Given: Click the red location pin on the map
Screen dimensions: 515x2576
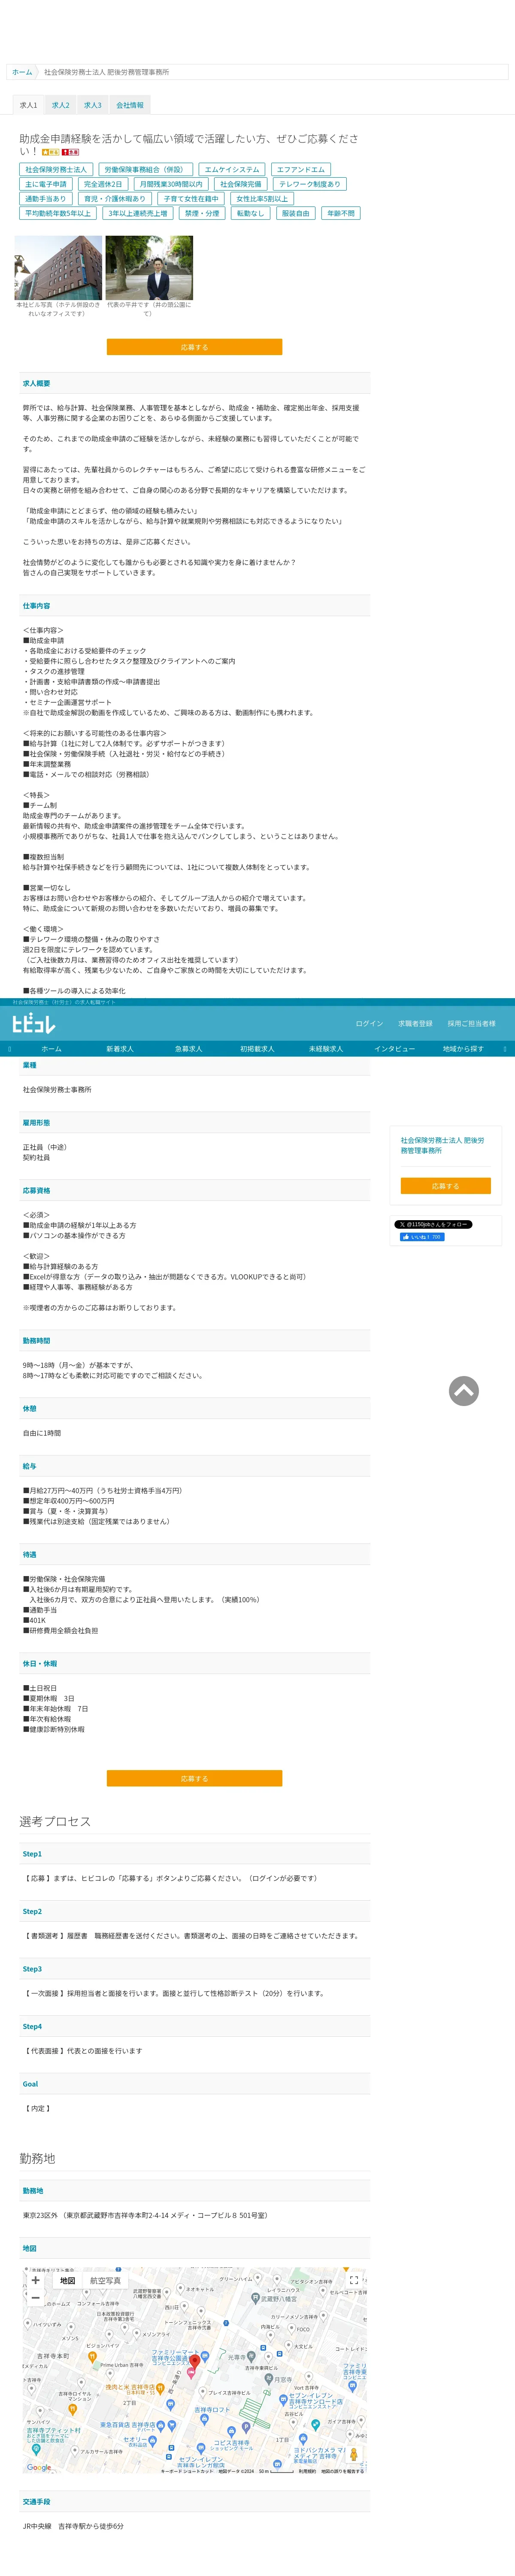Looking at the screenshot, I should click(x=194, y=2362).
